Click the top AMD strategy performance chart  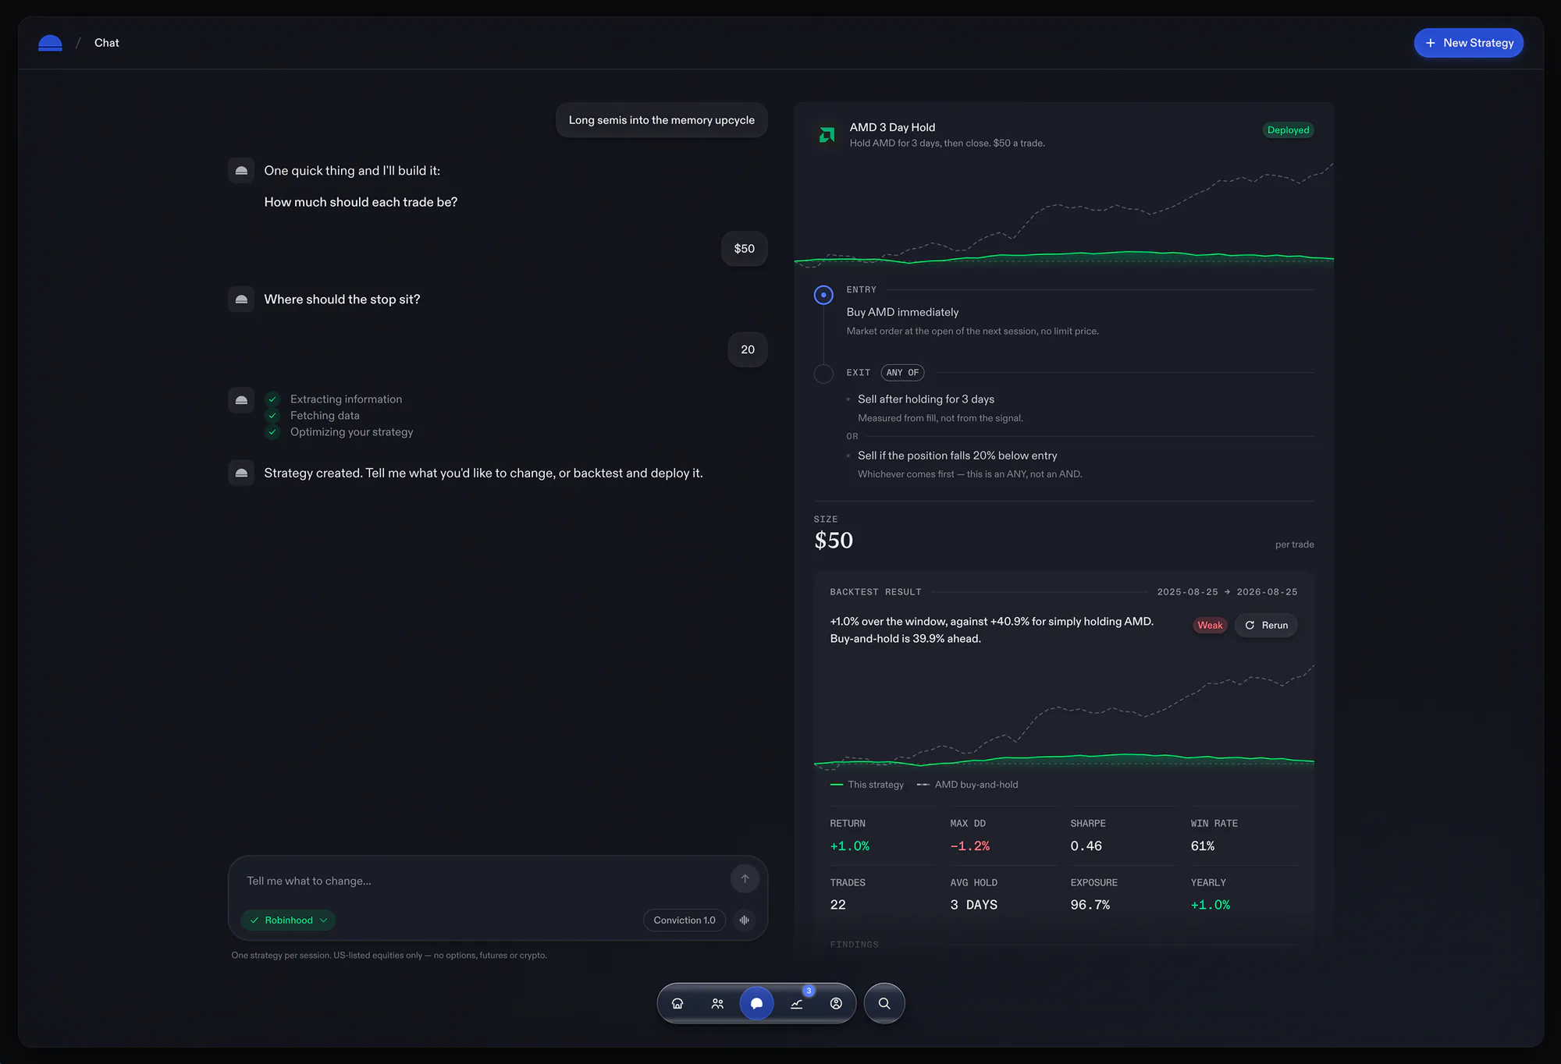[1064, 215]
